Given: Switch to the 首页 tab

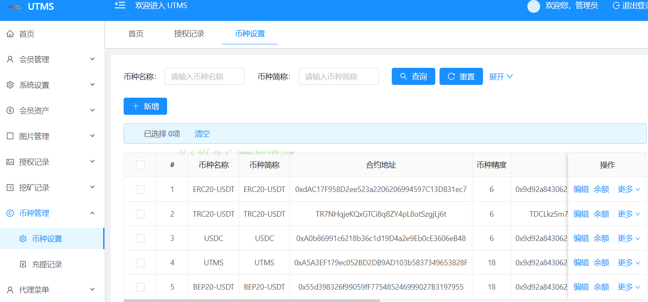Looking at the screenshot, I should pos(136,34).
